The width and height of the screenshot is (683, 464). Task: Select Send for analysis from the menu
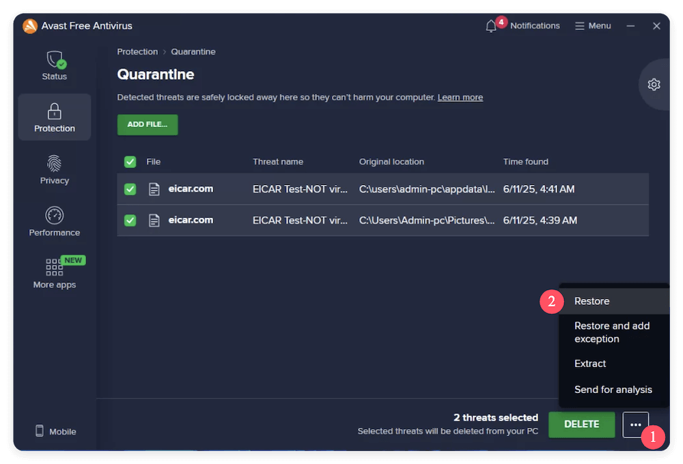click(613, 389)
